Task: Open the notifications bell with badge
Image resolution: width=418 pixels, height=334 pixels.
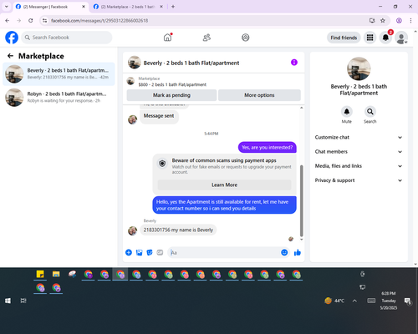Action: click(385, 38)
